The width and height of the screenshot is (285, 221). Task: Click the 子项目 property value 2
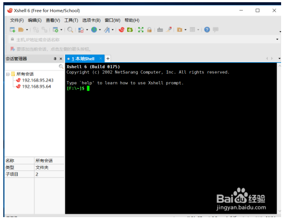click(x=37, y=174)
